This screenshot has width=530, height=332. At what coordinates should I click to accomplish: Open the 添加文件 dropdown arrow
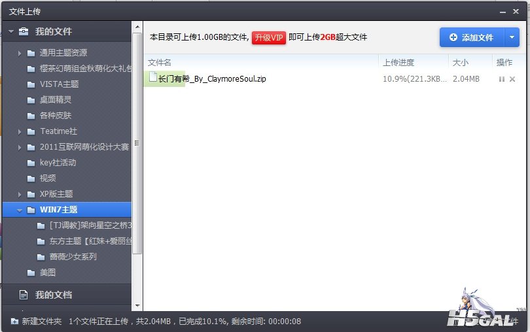point(512,38)
